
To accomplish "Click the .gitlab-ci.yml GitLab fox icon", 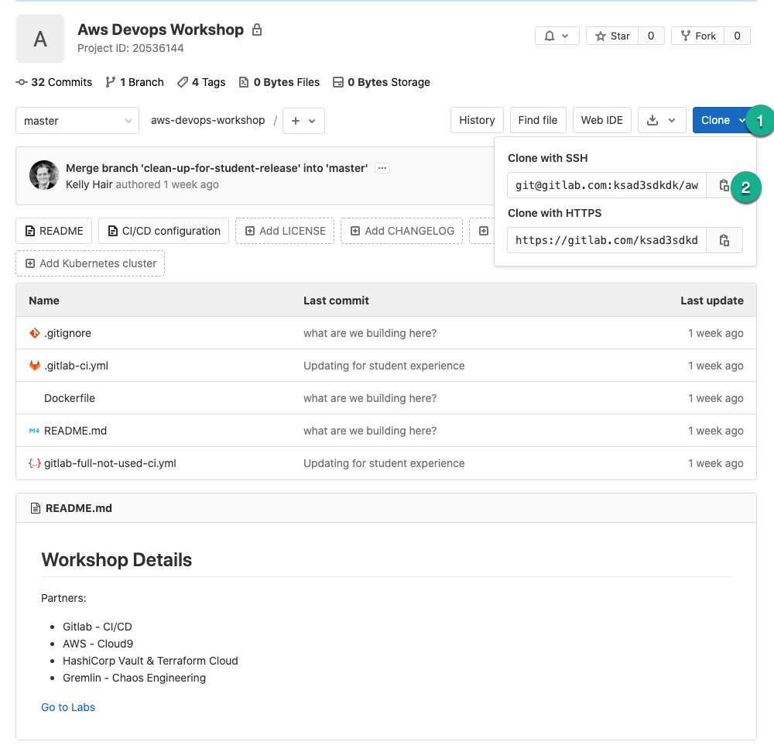I will click(34, 366).
